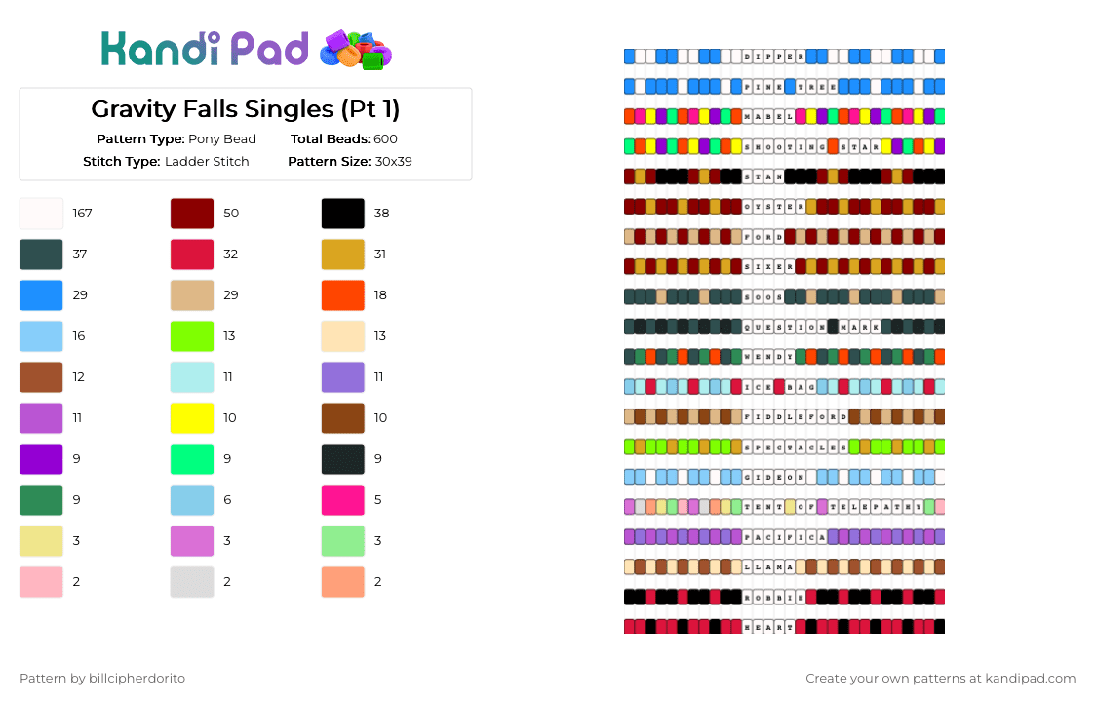Click the colorful beads pile icon
Image resolution: width=1096 pixels, height=702 pixels.
355,50
